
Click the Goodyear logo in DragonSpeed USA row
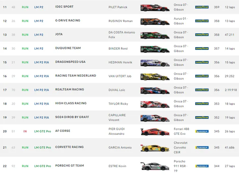pyautogui.click(x=202, y=62)
